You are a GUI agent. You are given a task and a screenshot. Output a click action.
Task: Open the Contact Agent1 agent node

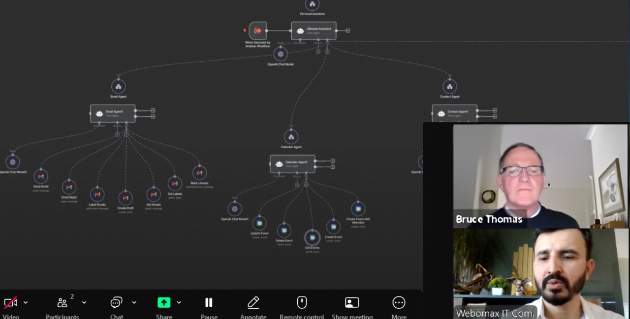[454, 113]
